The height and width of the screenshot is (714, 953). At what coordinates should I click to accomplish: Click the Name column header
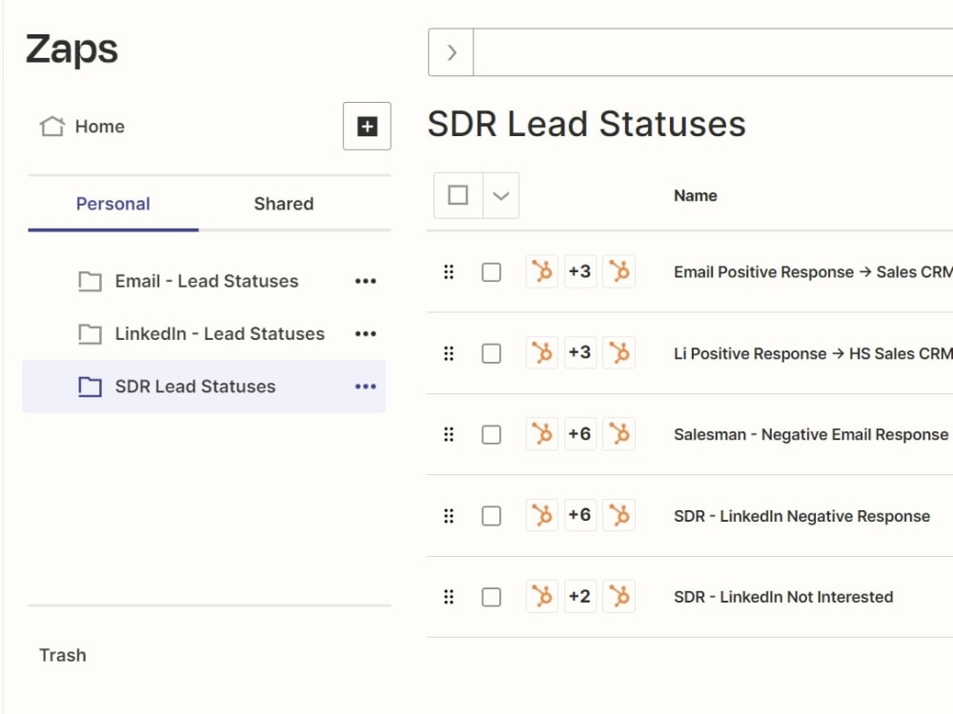pyautogui.click(x=696, y=195)
